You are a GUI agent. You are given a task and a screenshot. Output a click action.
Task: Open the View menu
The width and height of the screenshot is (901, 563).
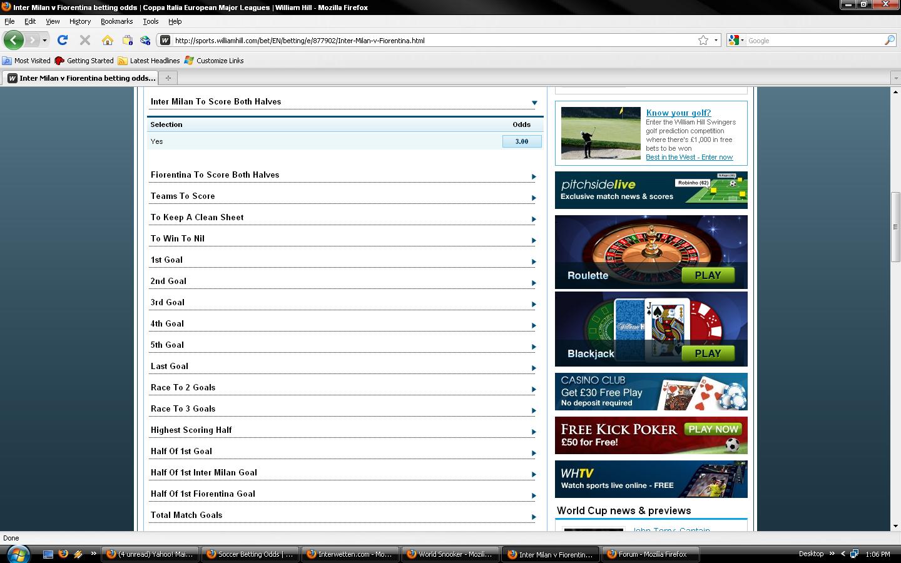[x=53, y=21]
